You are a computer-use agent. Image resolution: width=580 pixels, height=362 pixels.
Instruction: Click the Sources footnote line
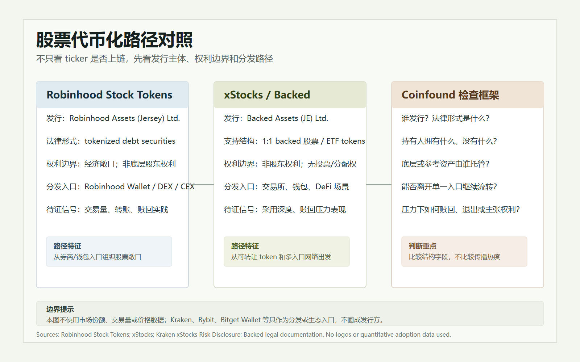pos(244,334)
